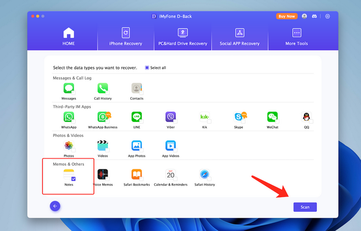Open the PC&Hard Drive Recovery tab
This screenshot has width=361, height=231.
183,37
